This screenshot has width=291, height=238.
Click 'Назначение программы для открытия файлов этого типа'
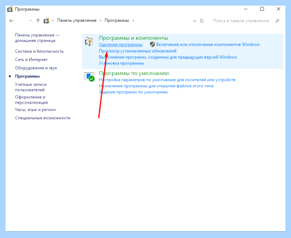156,86
